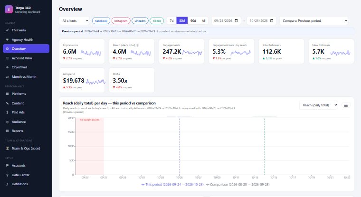Click the Audience icon in sidebar
The image size is (361, 197).
coord(8,122)
